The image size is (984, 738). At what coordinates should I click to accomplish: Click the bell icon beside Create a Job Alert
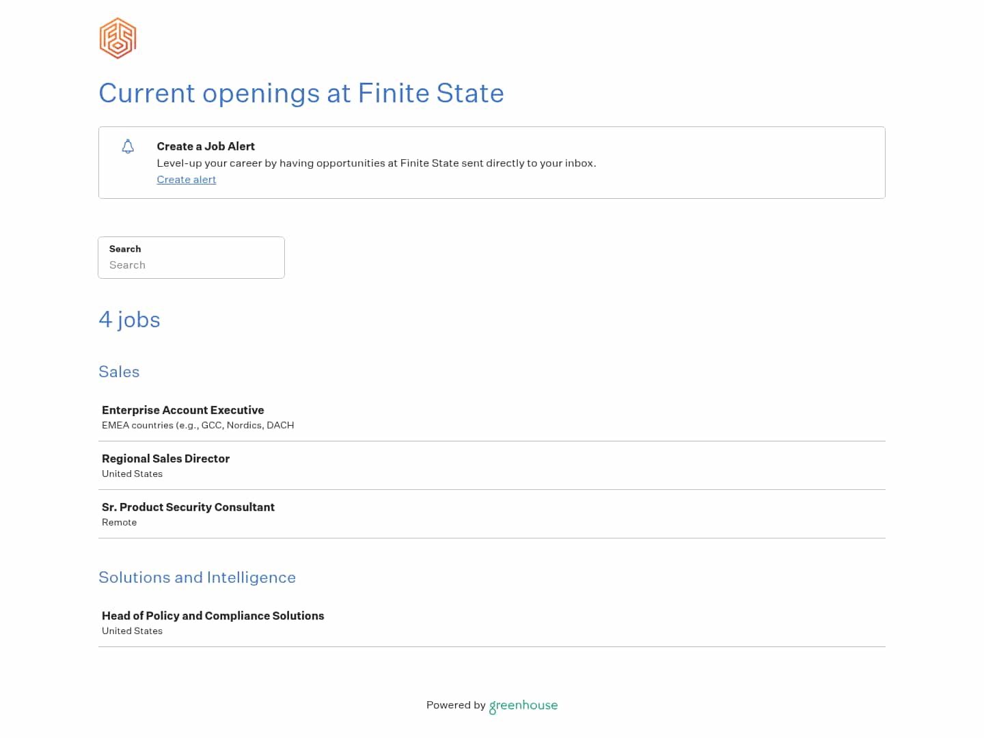click(128, 146)
